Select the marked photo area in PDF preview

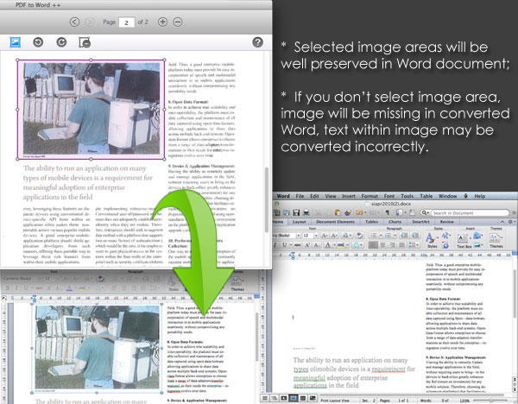pyautogui.click(x=91, y=110)
